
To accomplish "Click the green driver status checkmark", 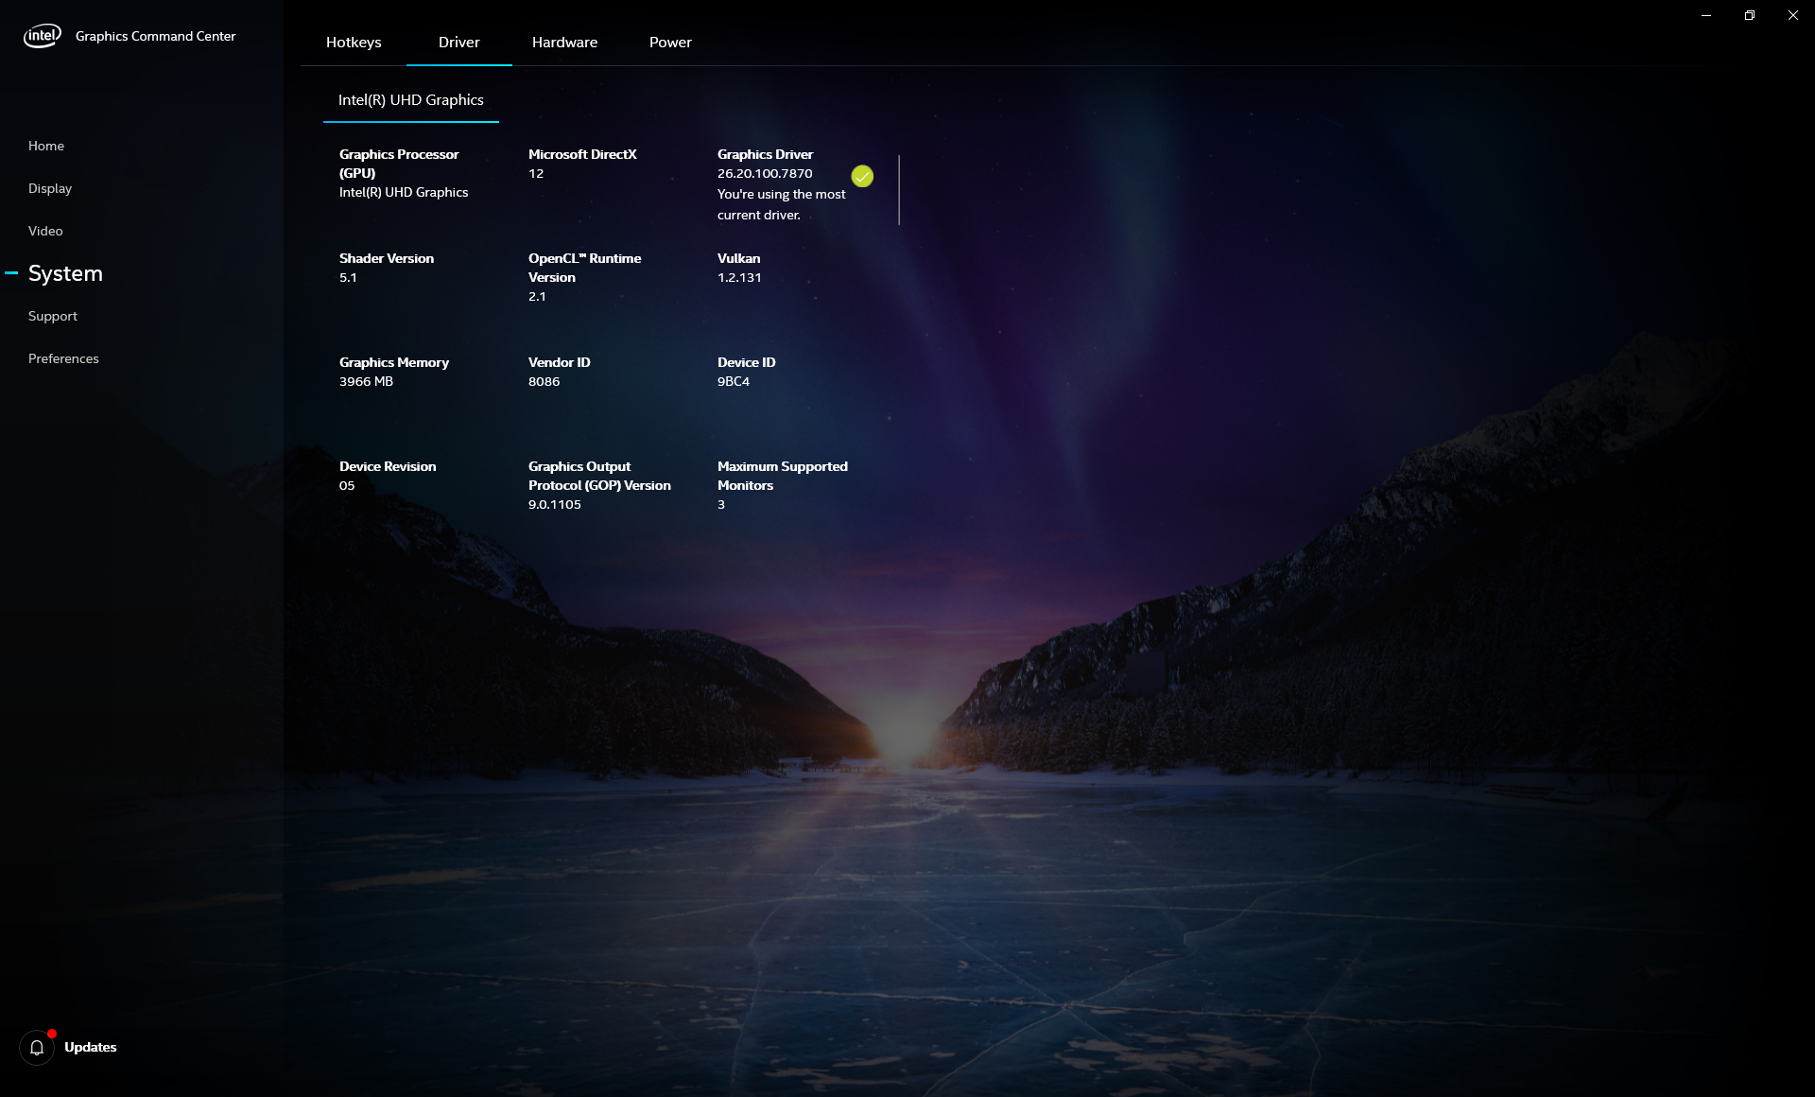I will coord(862,176).
